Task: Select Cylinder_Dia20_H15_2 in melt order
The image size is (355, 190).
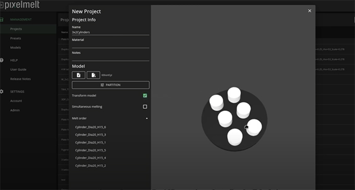Action: coord(90,166)
